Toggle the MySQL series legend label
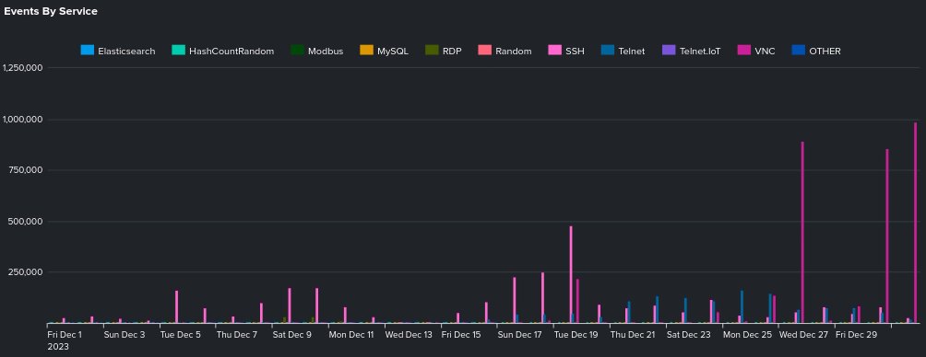Screen dimensions: 926x357 click(x=393, y=52)
